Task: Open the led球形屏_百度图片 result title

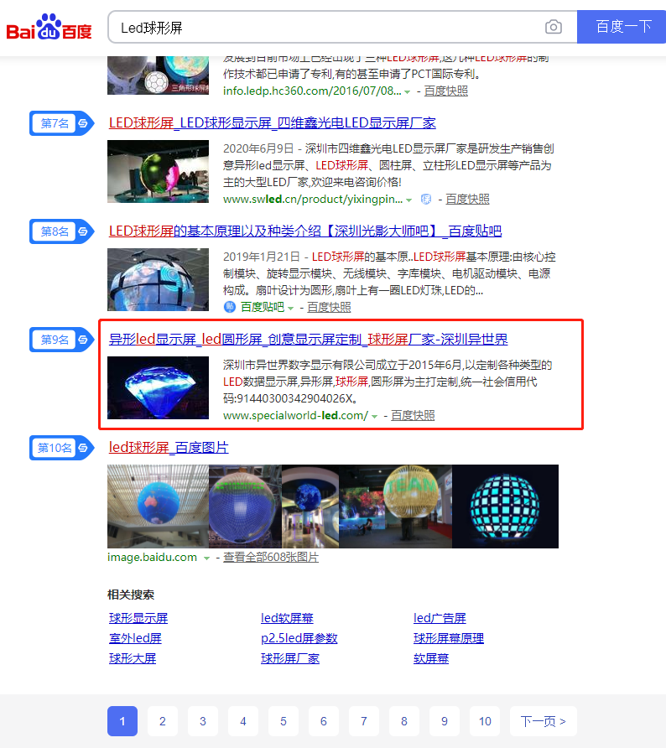Action: [169, 448]
